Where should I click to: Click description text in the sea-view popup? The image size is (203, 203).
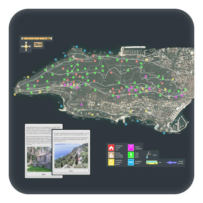(x=71, y=137)
